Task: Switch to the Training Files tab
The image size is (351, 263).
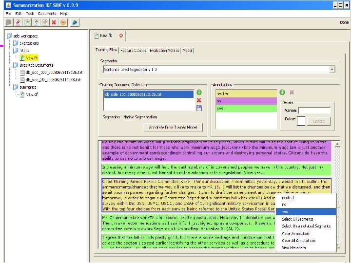Action: click(x=106, y=50)
